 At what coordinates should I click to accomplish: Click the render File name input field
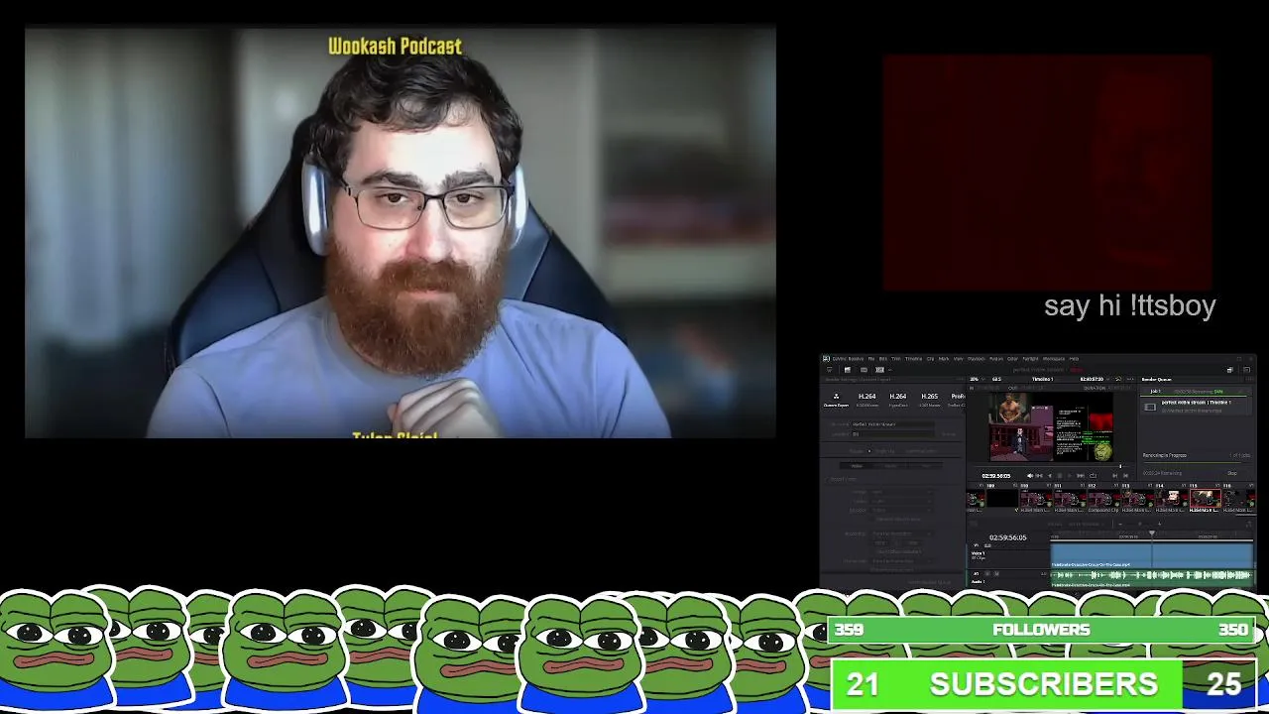pos(893,424)
